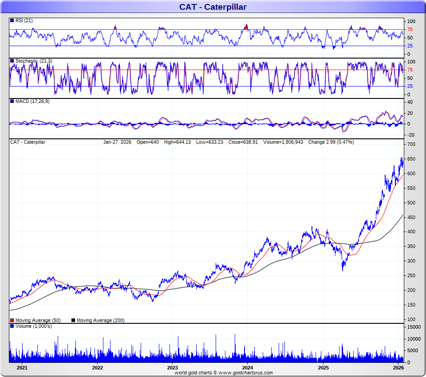This screenshot has width=426, height=377.
Task: Click the 250 price axis label
Action: coord(411,276)
